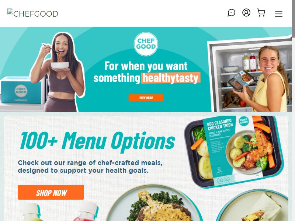Click the woman at fridge photo
The height and width of the screenshot is (221, 295).
(250, 74)
